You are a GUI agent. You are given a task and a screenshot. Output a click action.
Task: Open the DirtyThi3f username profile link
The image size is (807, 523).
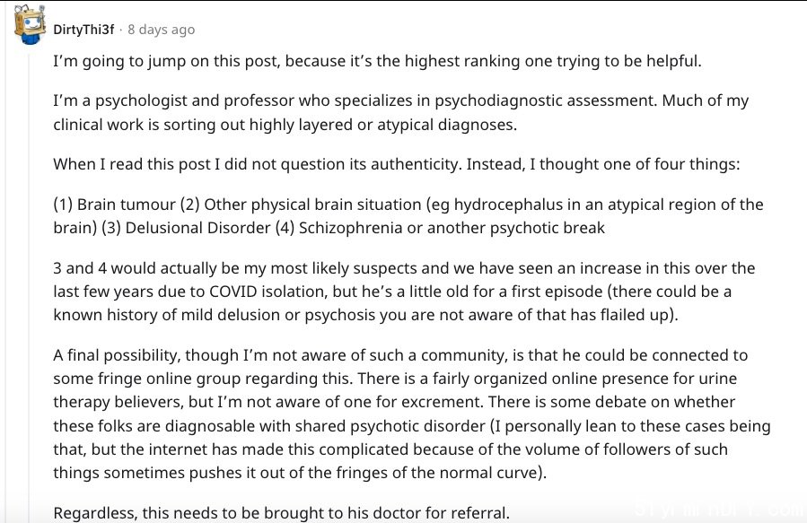(x=83, y=30)
